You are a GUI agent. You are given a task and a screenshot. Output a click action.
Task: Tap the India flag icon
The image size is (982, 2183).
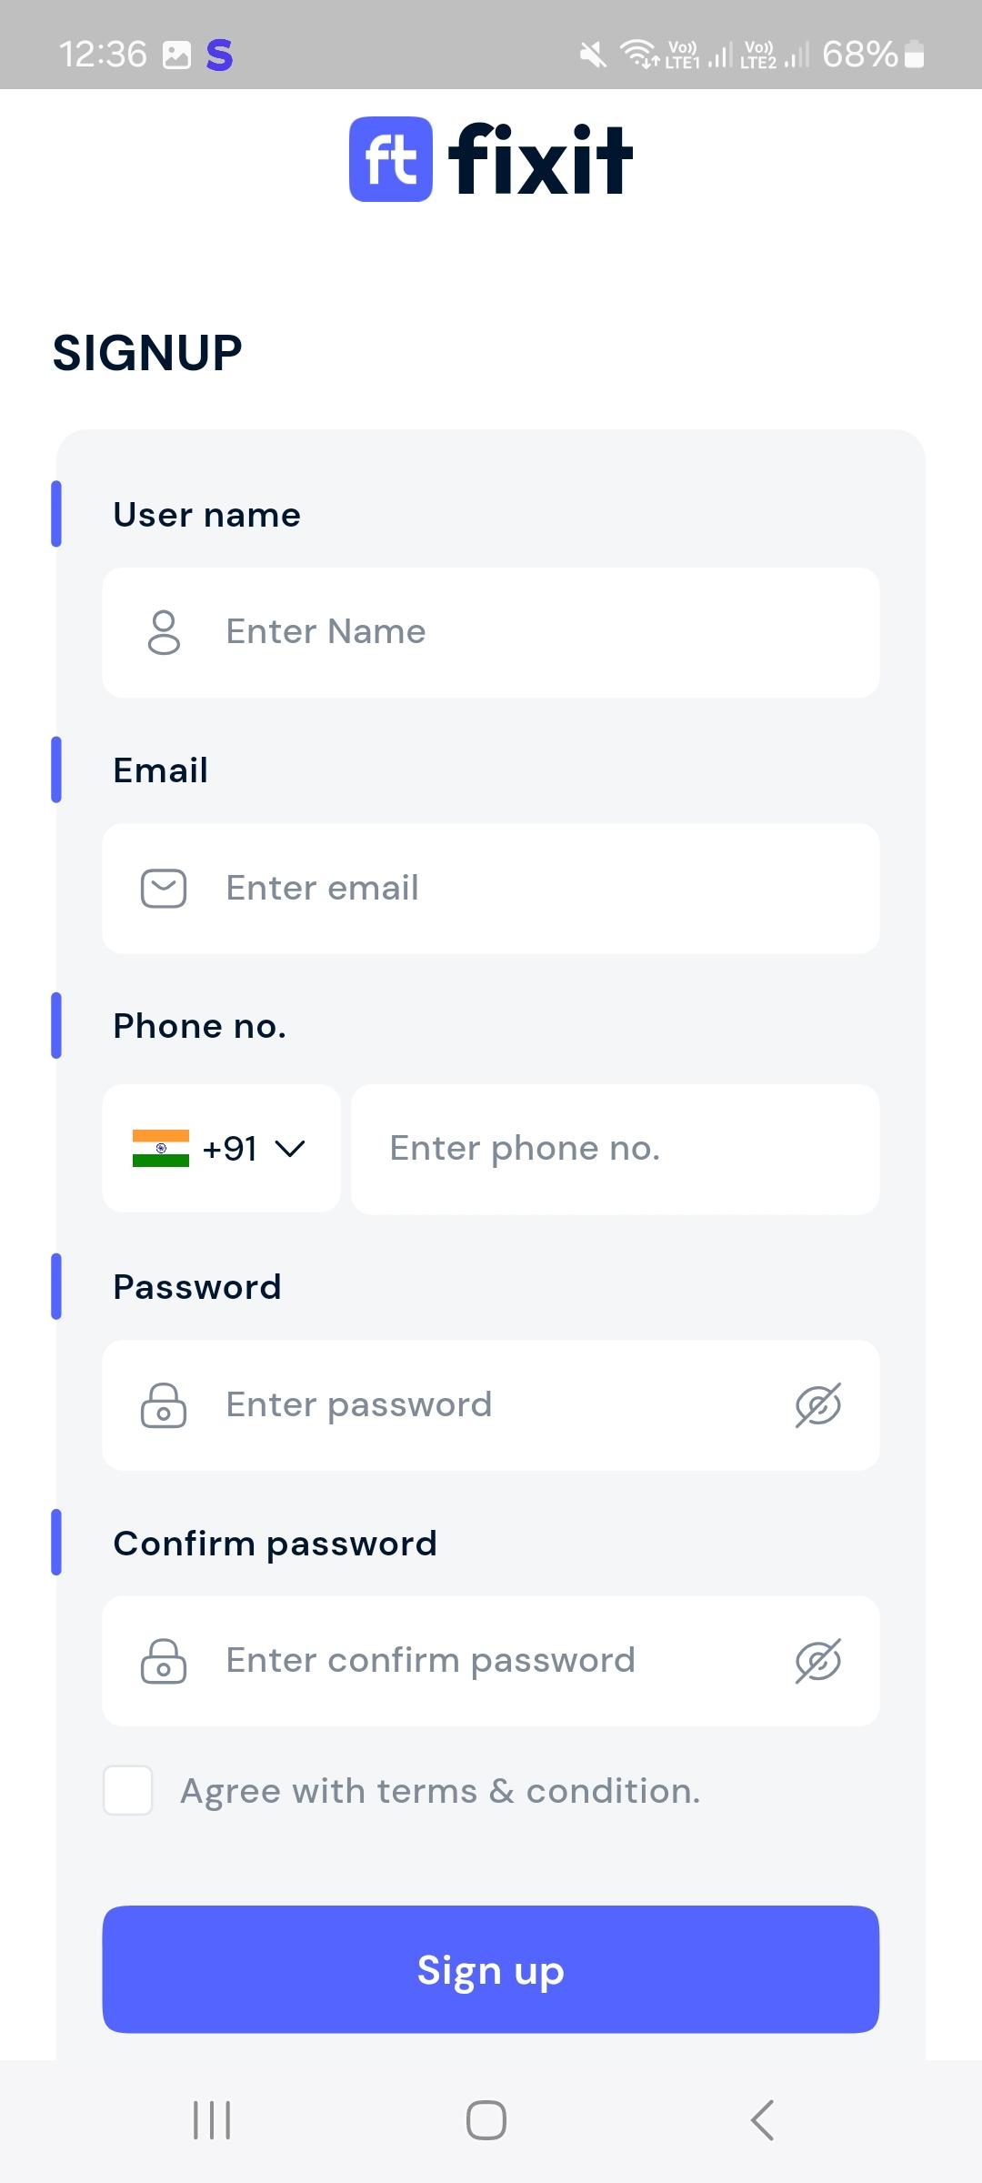(x=161, y=1148)
